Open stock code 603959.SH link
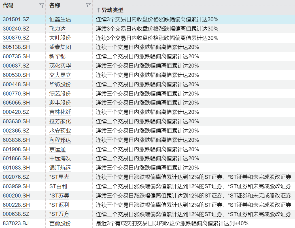 coord(16,186)
